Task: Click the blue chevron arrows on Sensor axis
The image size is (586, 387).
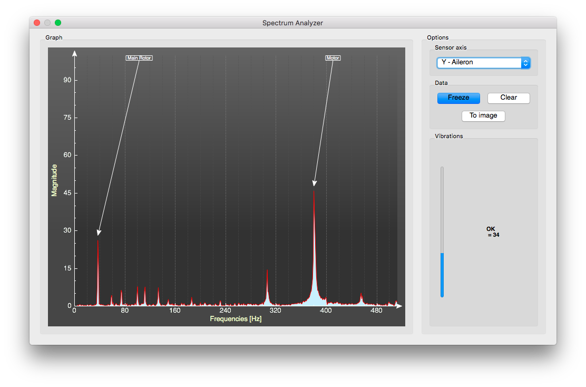Action: [x=525, y=63]
